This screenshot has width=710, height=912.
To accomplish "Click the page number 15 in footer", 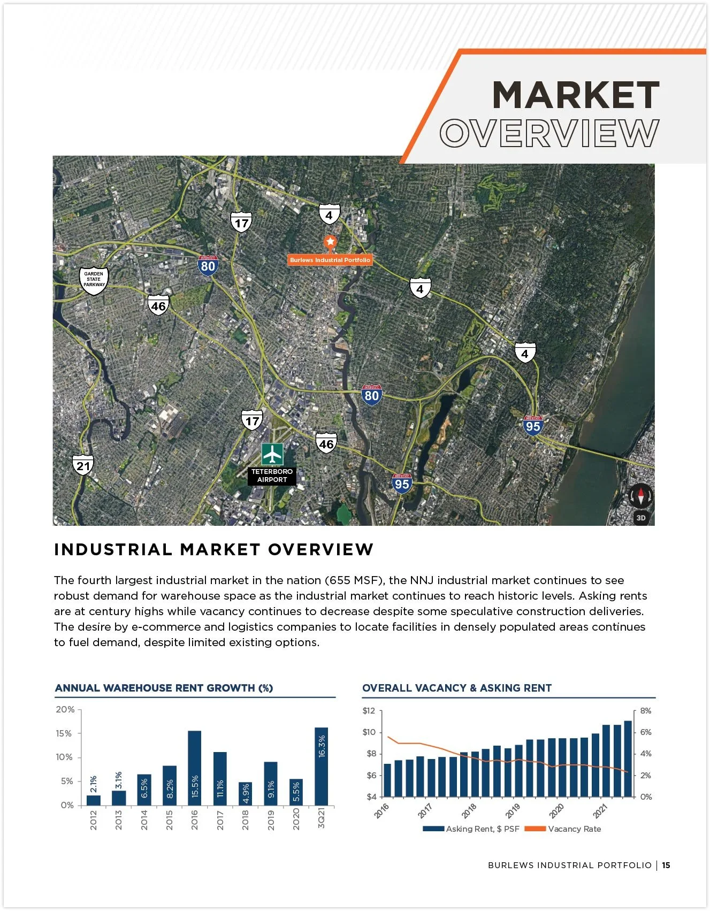I will pyautogui.click(x=666, y=865).
